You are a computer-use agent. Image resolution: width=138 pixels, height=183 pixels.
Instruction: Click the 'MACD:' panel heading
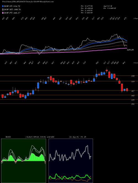pyautogui.click(x=8, y=137)
